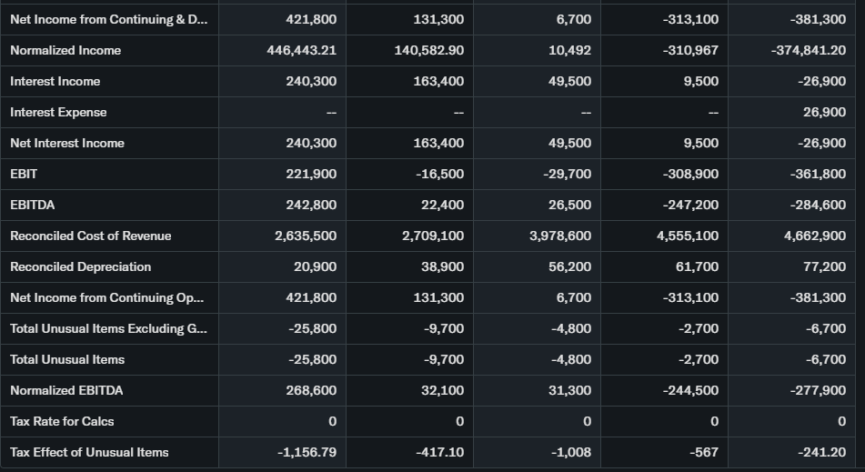Select the EBITDA row label
This screenshot has width=865, height=472.
(33, 205)
